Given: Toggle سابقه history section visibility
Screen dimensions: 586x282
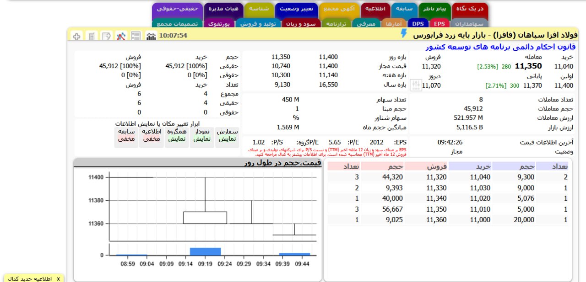Looking at the screenshot, I should click(x=126, y=135).
